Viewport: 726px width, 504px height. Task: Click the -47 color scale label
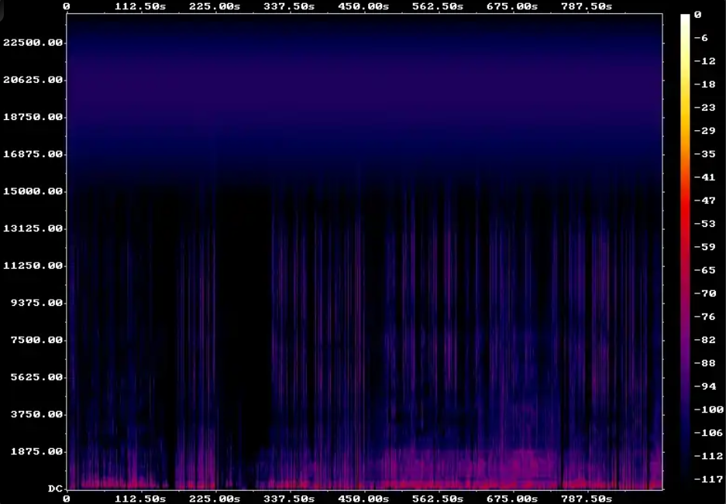(x=705, y=201)
